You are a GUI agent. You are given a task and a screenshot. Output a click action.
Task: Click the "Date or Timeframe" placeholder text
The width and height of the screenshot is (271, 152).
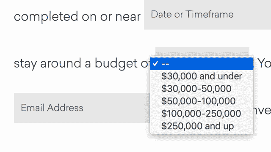(x=192, y=14)
